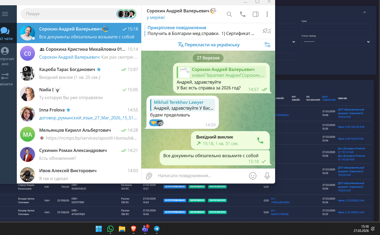380x235 pixels.
Task: Open the partially hidden dropdown left of Статус періоду
Action: point(286,42)
